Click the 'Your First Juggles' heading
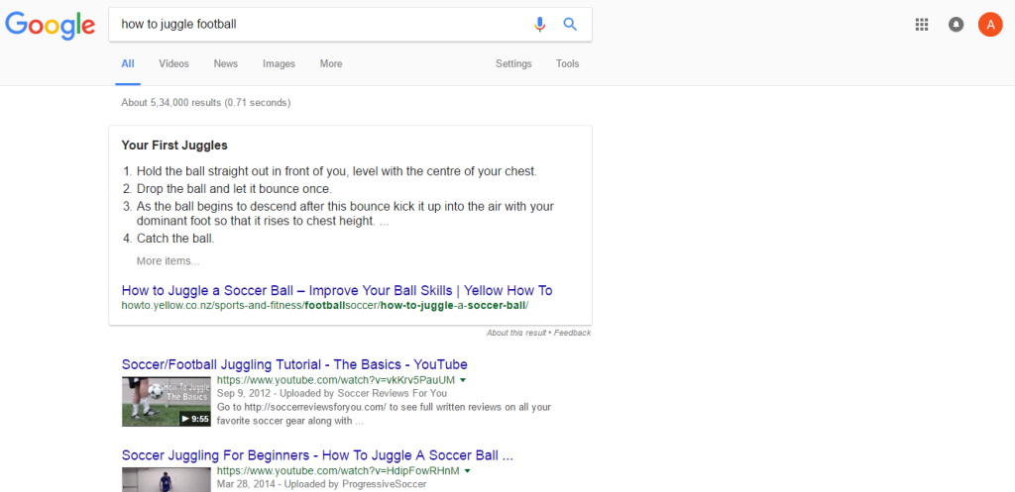This screenshot has height=492, width=1015. (x=174, y=146)
